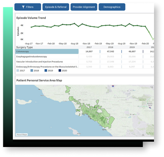Click the 2019 legend color swatch

click(46, 71)
